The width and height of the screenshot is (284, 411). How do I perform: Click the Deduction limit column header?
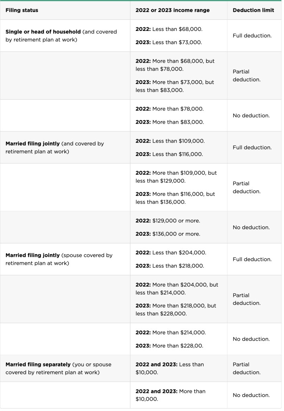coord(253,10)
